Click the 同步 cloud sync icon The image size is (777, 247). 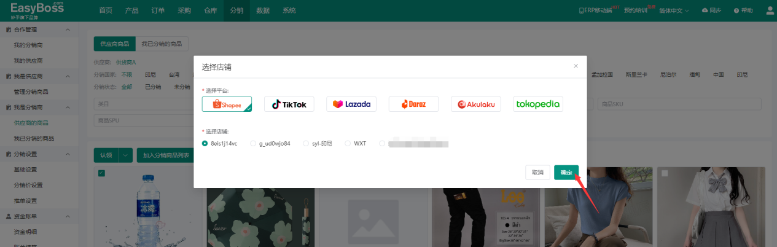click(705, 10)
